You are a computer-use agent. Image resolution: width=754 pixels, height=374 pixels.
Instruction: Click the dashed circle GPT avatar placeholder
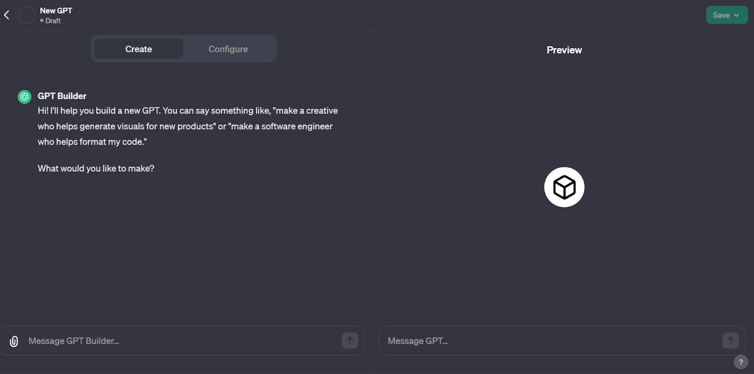(26, 15)
